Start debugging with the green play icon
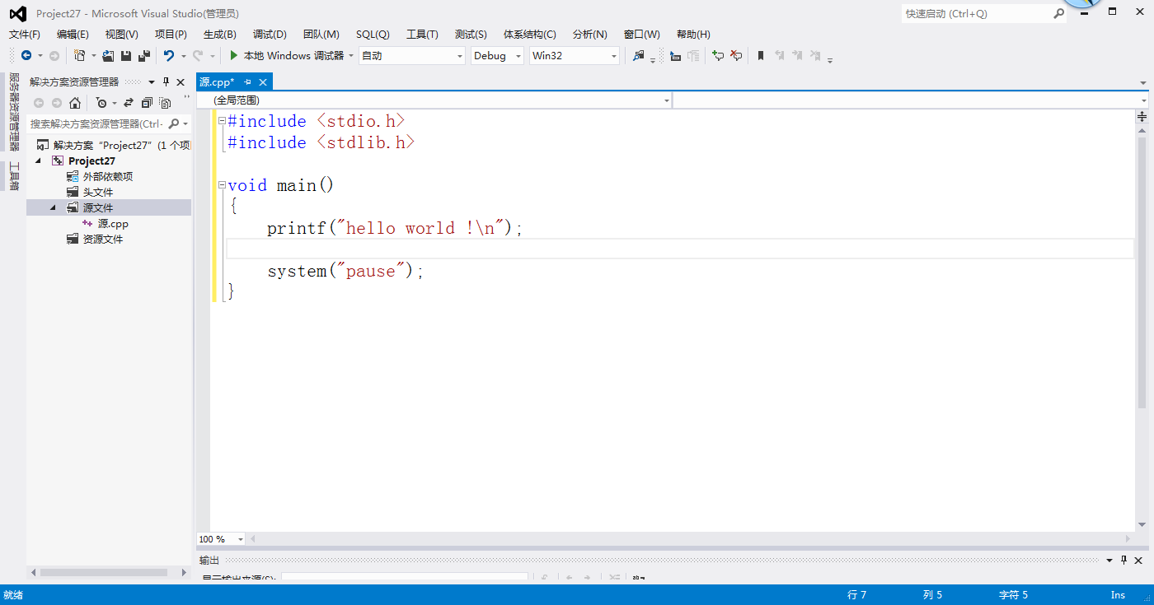The height and width of the screenshot is (605, 1154). [234, 55]
